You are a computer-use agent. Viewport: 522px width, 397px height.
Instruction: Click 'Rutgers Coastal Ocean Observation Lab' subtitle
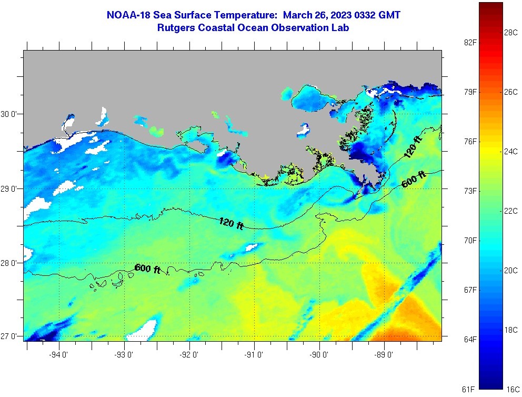point(253,28)
